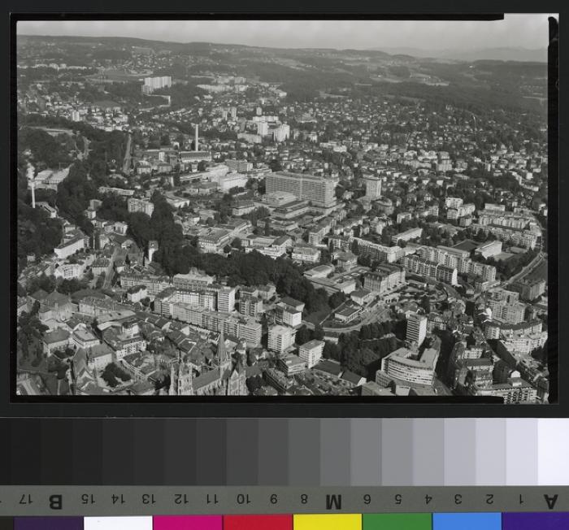Click the dark purple patch beside the white patch

point(49,523)
